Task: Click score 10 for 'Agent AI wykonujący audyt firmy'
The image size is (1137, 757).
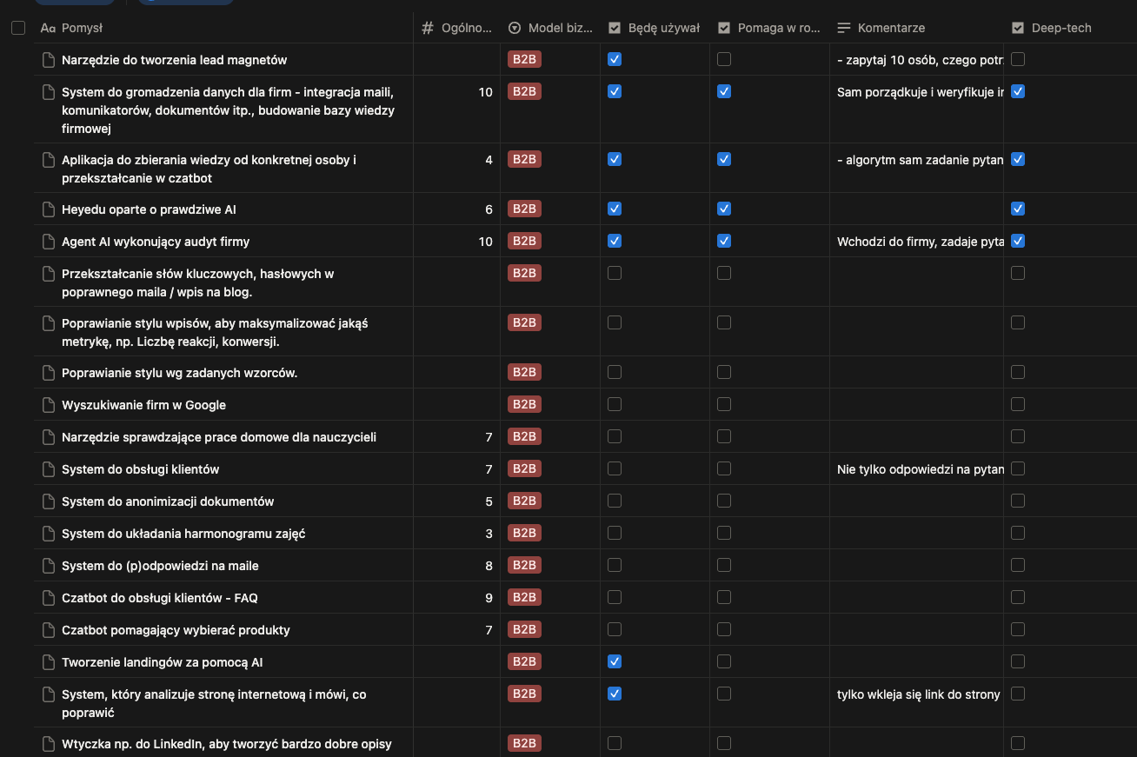Action: [x=485, y=242]
